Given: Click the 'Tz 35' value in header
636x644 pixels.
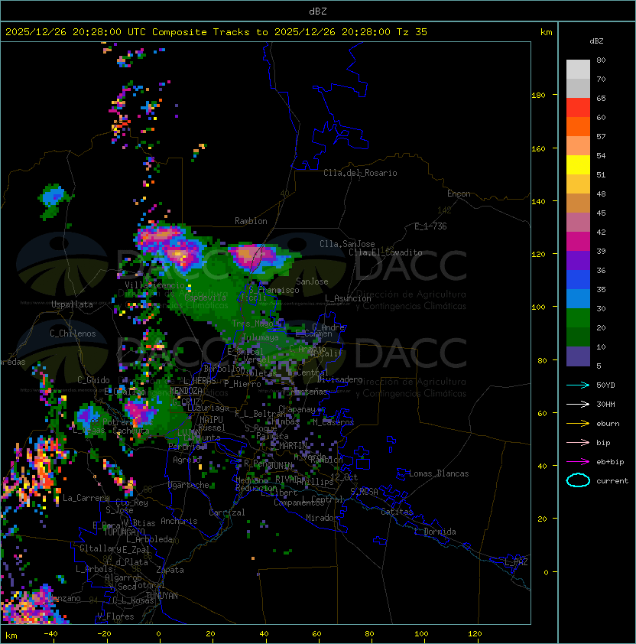Looking at the screenshot, I should pyautogui.click(x=412, y=32).
